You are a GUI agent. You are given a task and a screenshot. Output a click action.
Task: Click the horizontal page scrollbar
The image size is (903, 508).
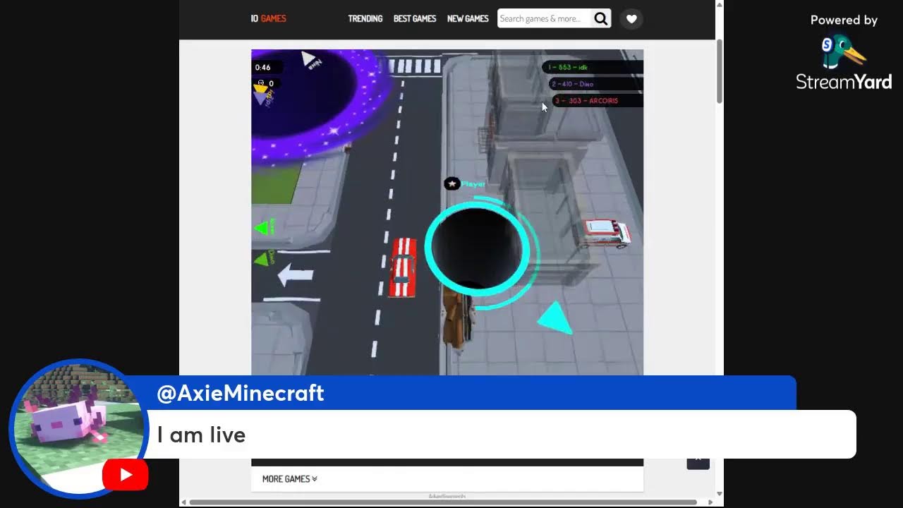[443, 502]
